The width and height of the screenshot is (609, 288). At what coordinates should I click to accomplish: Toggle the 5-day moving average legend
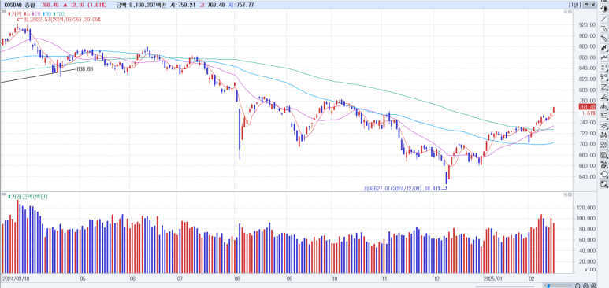[28, 13]
